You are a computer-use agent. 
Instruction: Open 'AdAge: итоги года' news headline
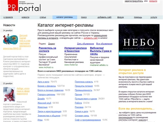click(x=23, y=91)
